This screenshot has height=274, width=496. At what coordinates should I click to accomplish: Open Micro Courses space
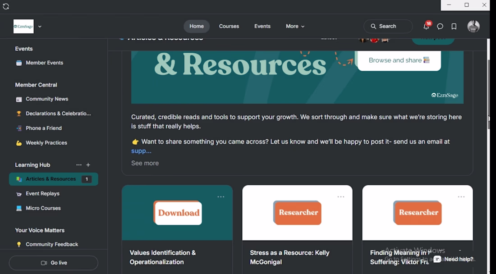pyautogui.click(x=54, y=208)
